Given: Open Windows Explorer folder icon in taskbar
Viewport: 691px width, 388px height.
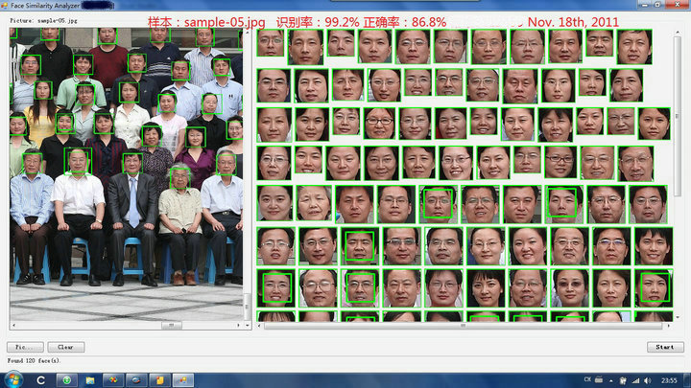Looking at the screenshot, I should point(90,380).
